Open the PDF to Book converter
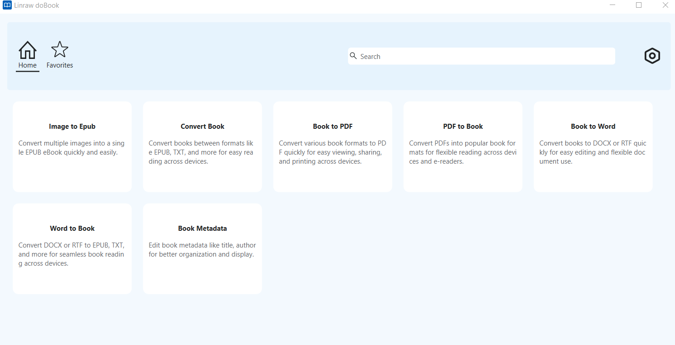The image size is (675, 345). pos(463,146)
